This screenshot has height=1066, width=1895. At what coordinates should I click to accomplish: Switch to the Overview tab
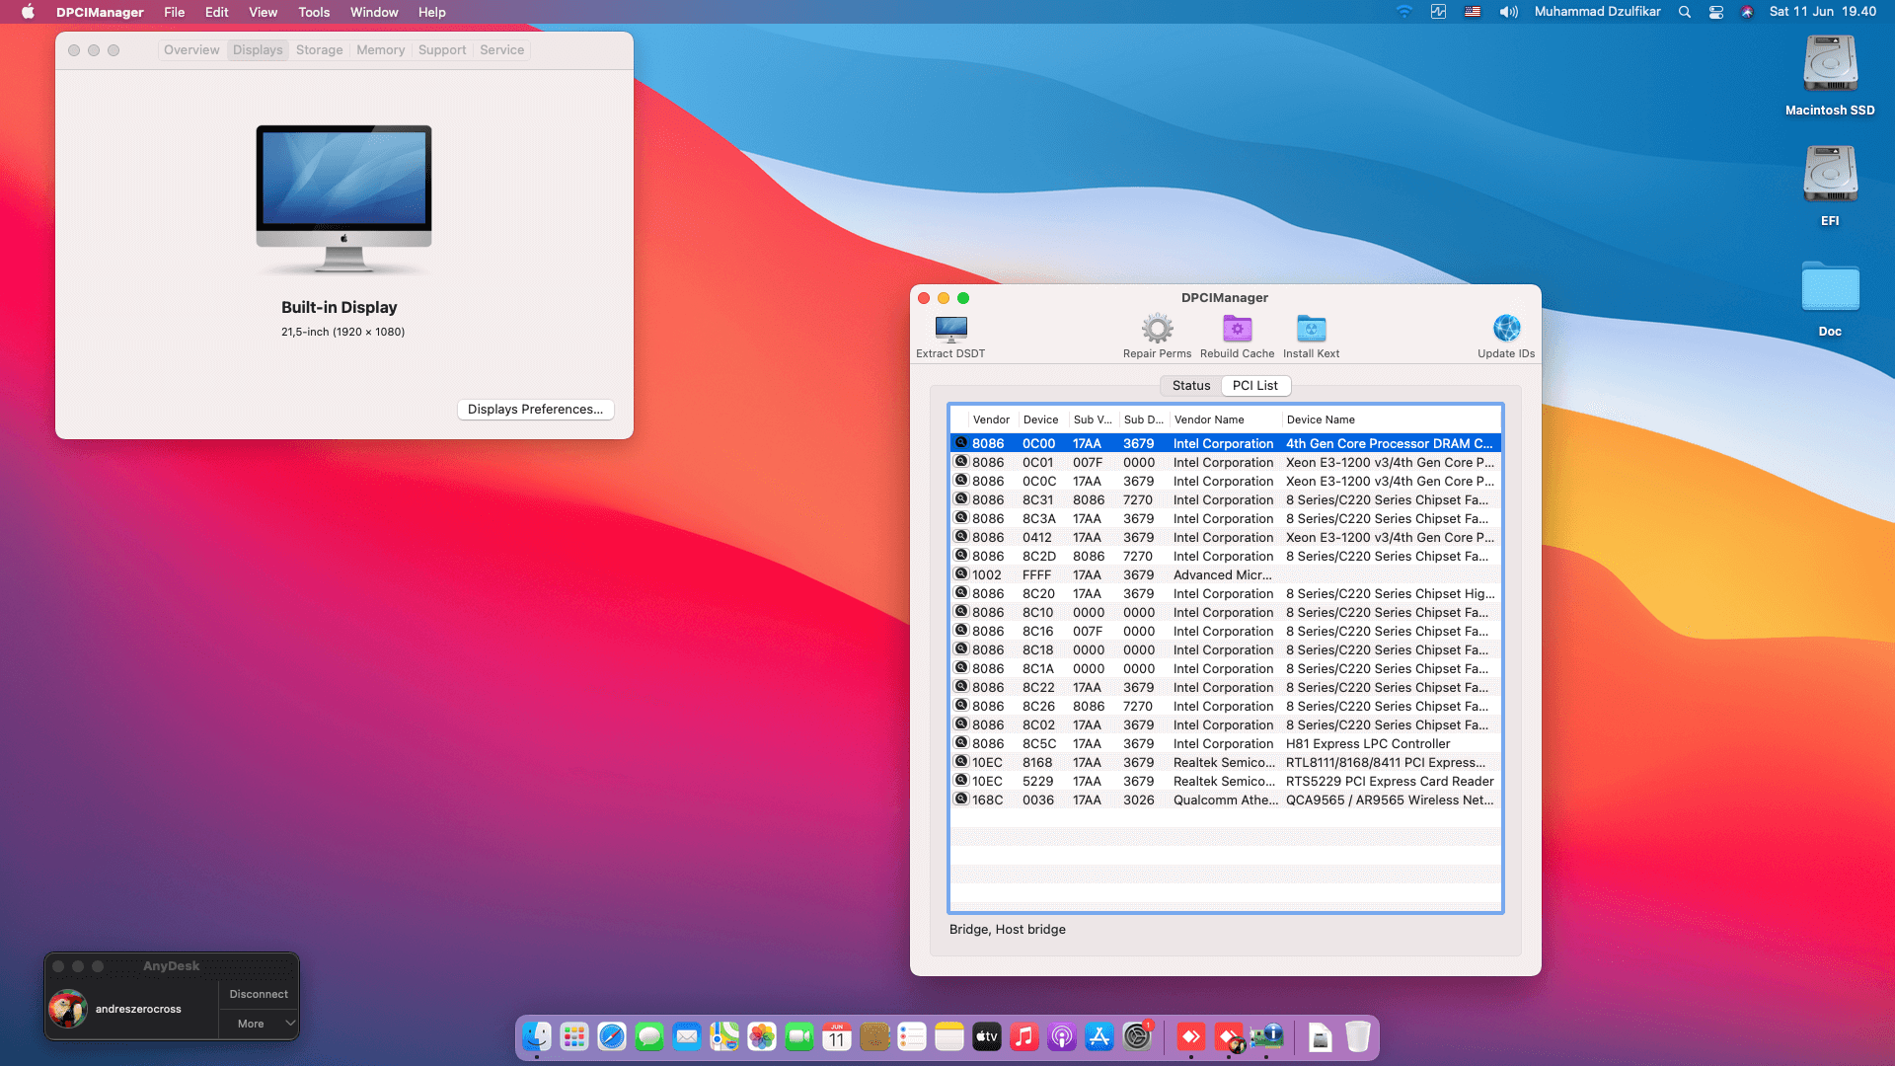(x=191, y=50)
